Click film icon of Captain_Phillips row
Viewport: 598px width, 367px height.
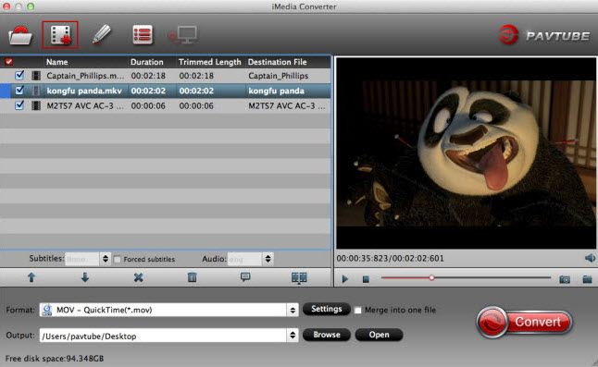(x=36, y=76)
